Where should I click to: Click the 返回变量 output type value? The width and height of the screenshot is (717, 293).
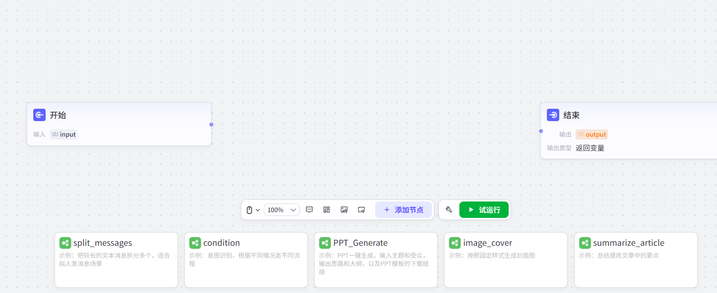click(x=590, y=148)
